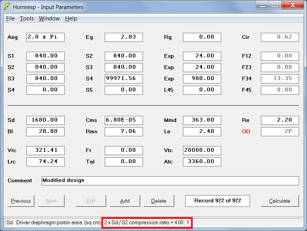Click the status bar compression ratio text
Viewport: 307px width, 231px height.
tap(147, 223)
